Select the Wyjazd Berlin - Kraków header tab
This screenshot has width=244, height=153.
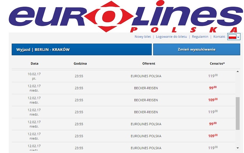coord(82,49)
